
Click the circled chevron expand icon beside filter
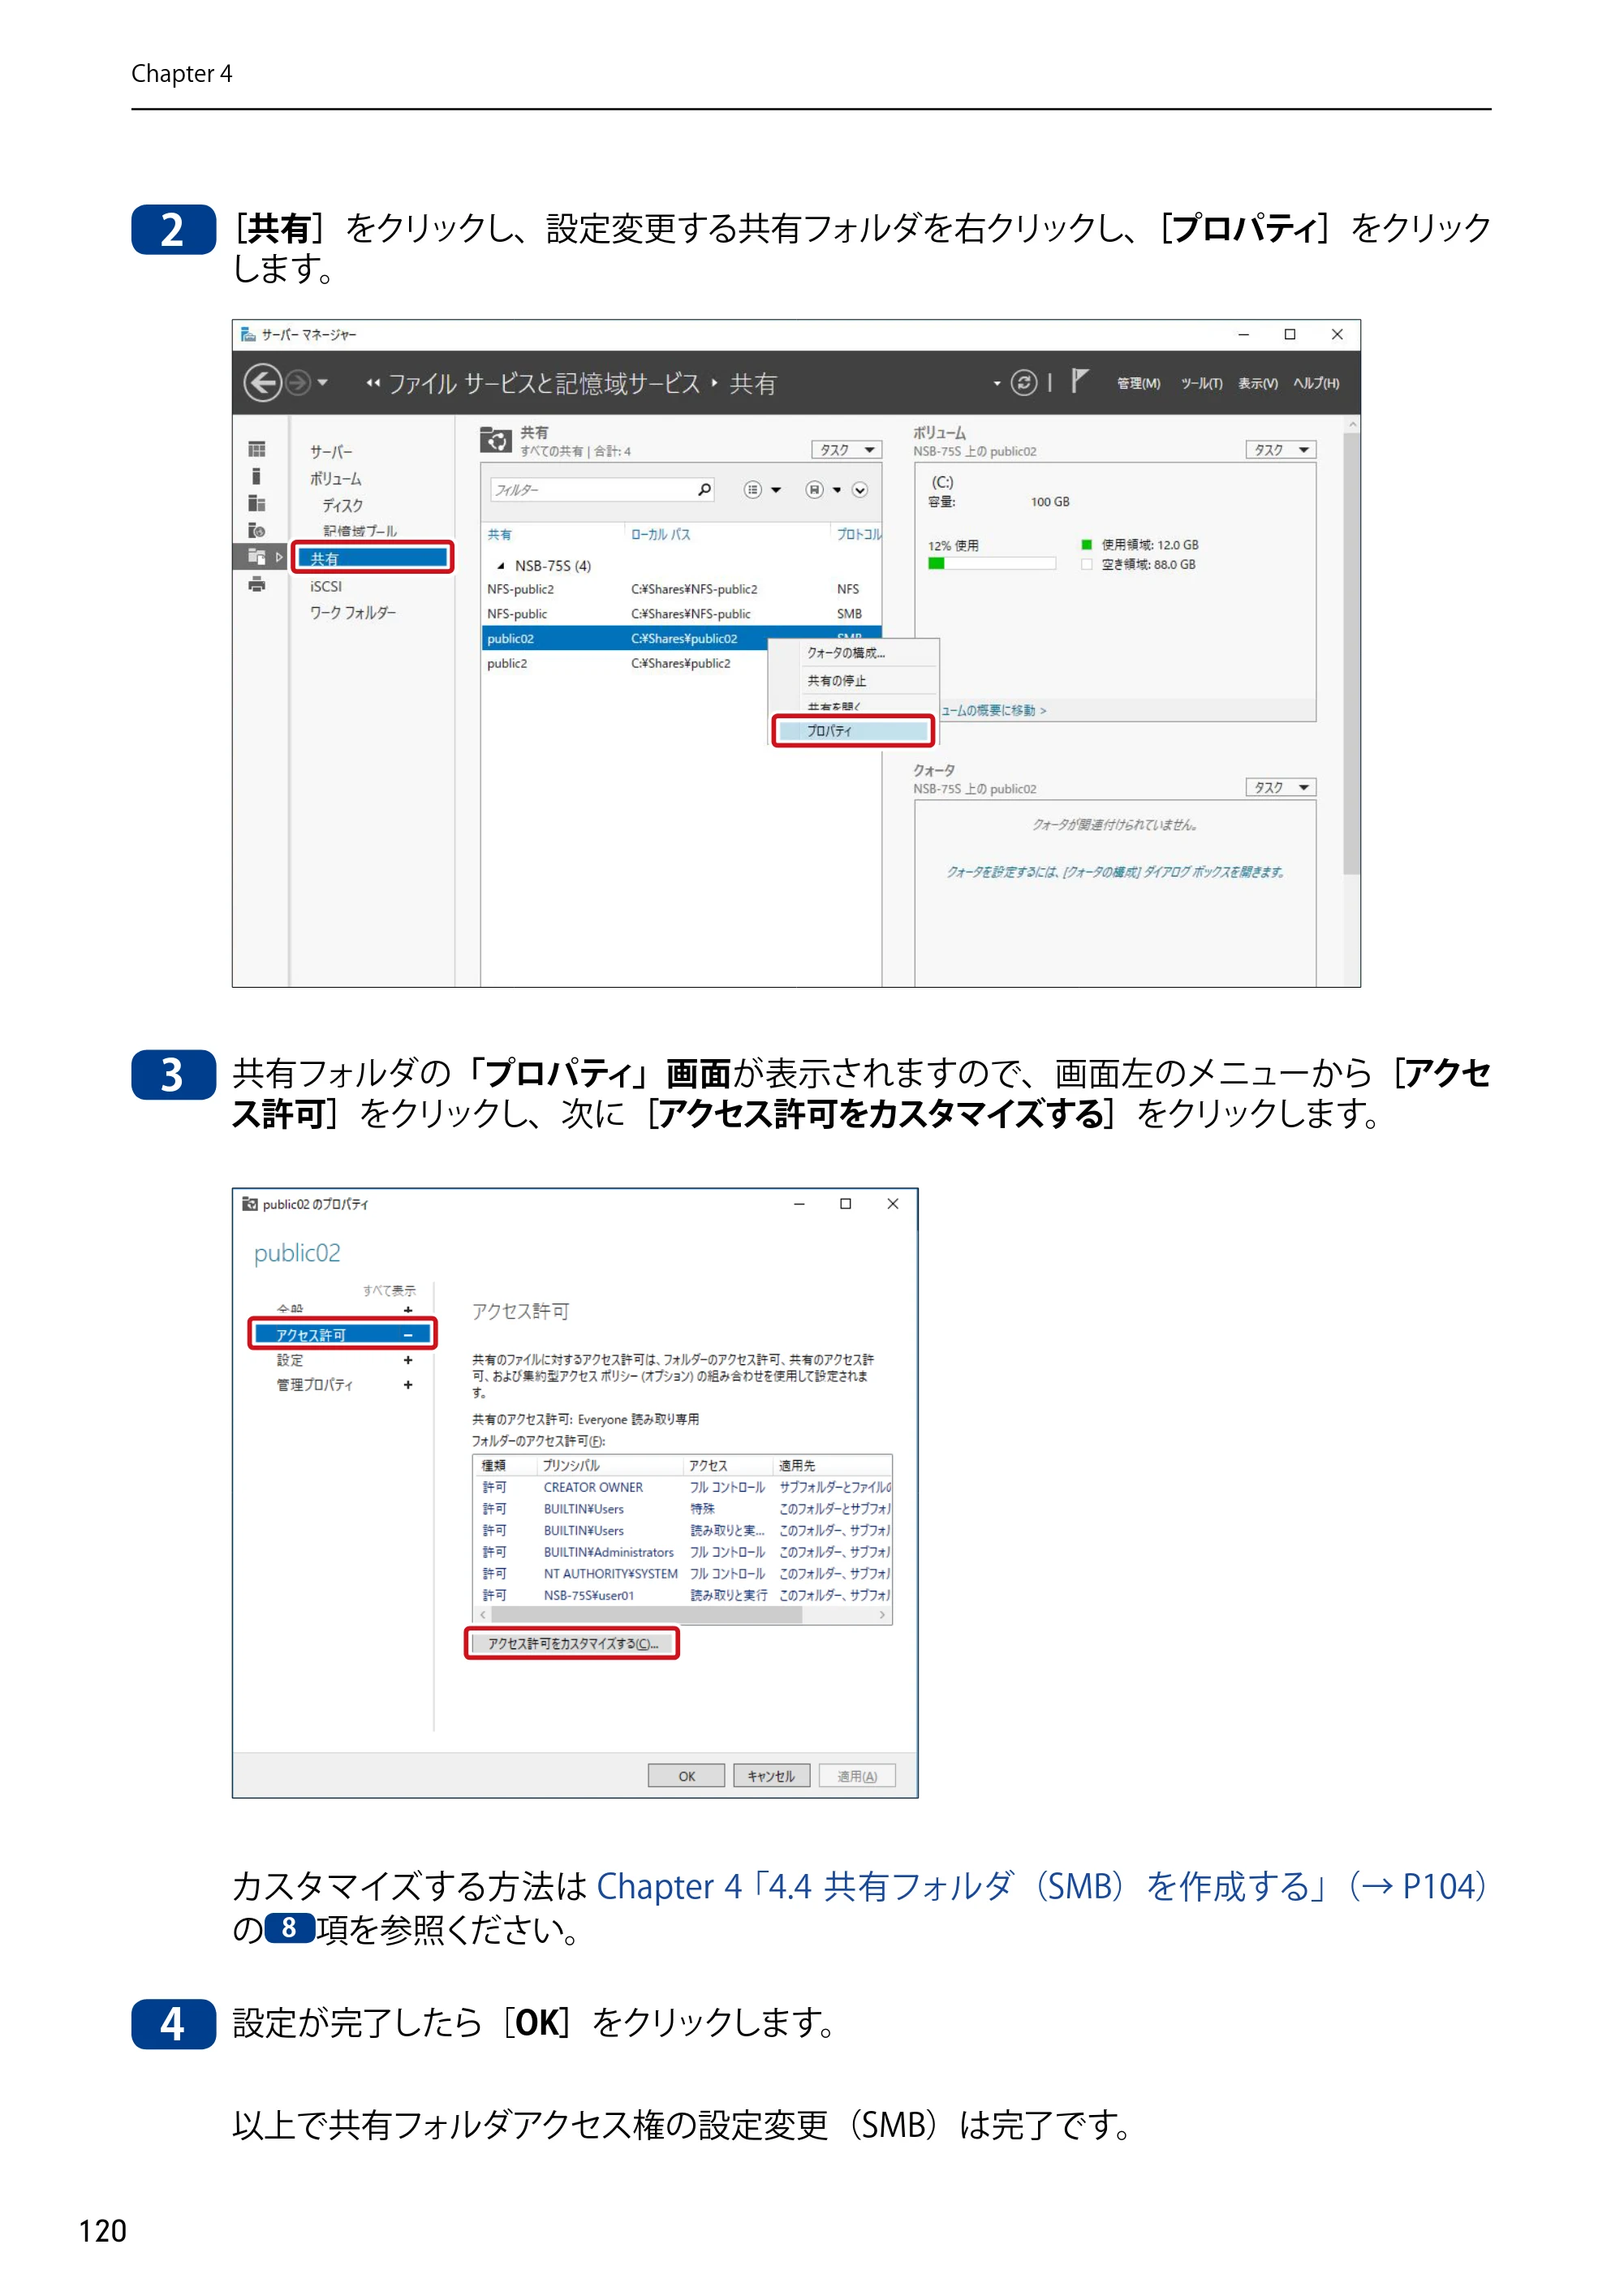(860, 490)
